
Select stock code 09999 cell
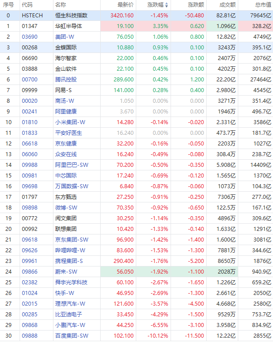[x=29, y=90]
